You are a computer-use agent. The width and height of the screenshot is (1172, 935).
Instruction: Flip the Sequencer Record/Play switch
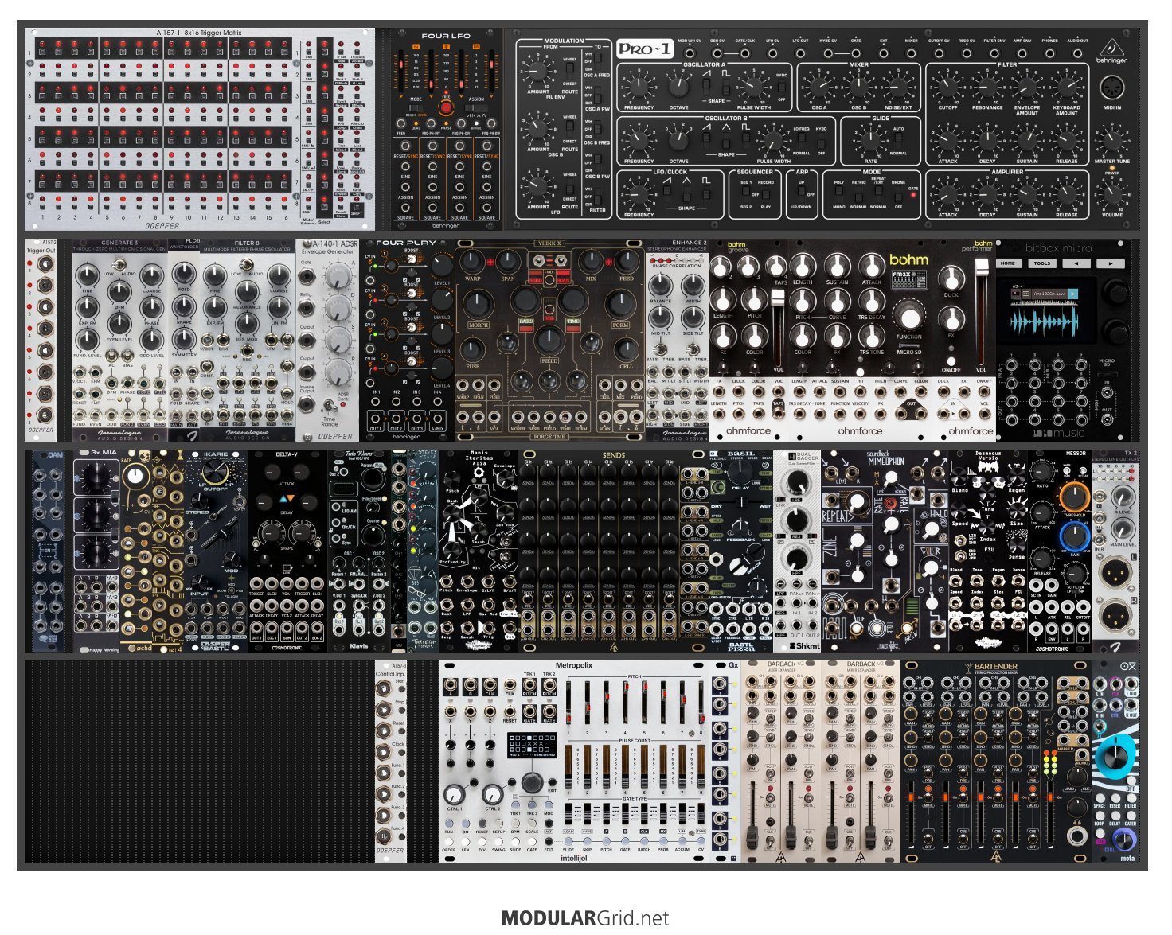(765, 194)
